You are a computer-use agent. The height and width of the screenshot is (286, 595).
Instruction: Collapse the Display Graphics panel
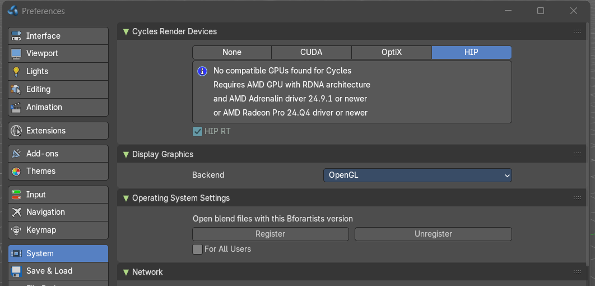coord(126,154)
